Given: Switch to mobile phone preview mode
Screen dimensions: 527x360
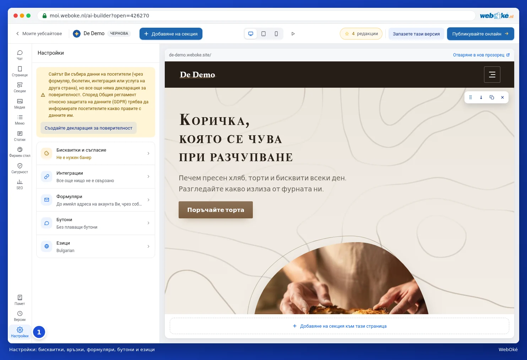Looking at the screenshot, I should pyautogui.click(x=276, y=34).
